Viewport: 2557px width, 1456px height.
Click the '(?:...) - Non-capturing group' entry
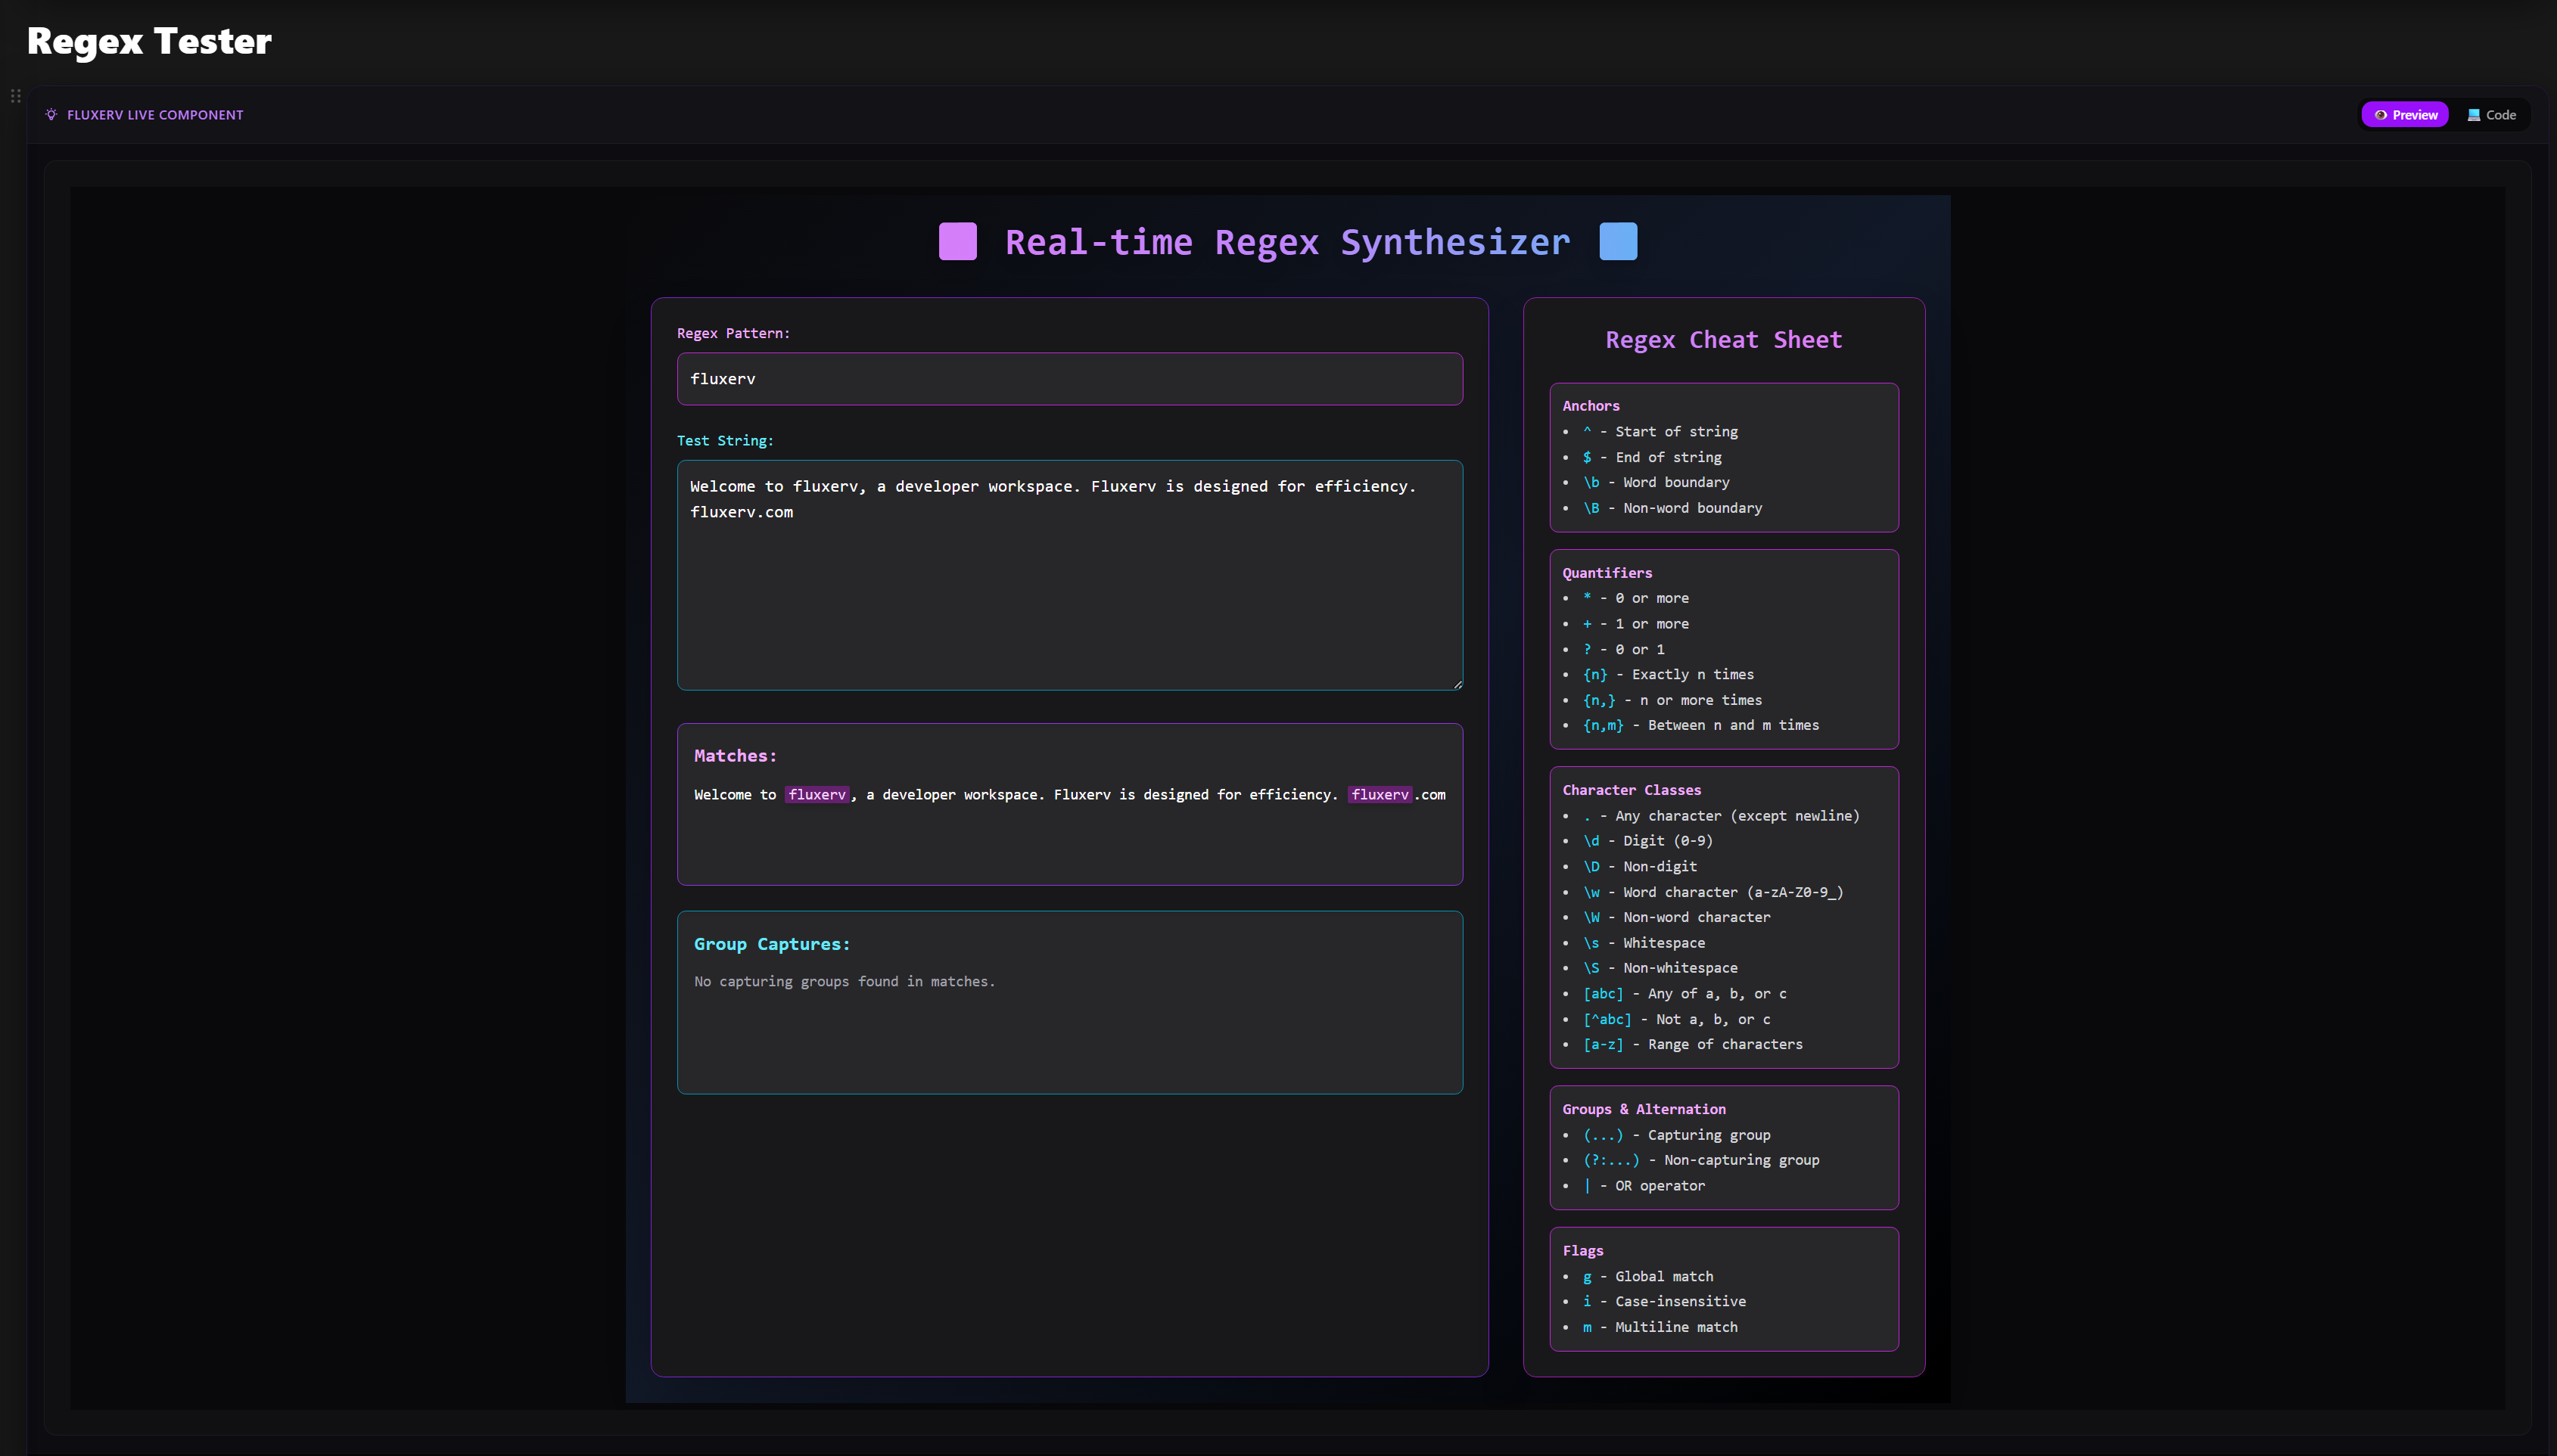(x=1700, y=1160)
